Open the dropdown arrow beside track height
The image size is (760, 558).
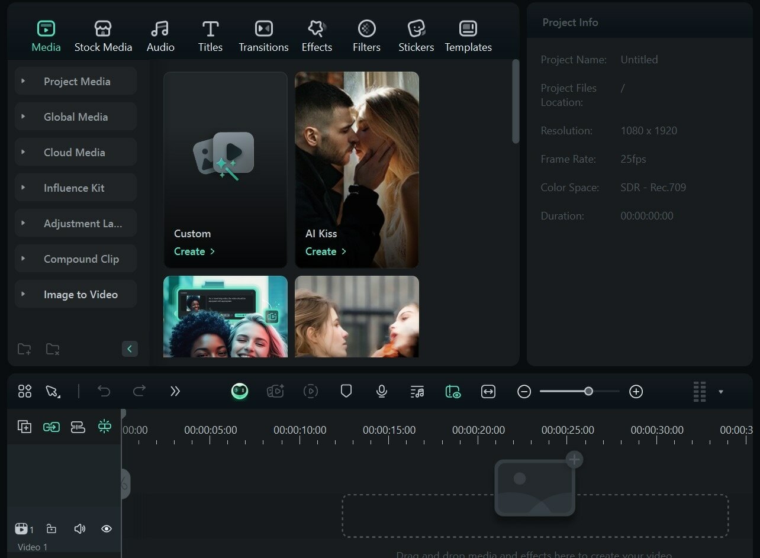tap(721, 392)
